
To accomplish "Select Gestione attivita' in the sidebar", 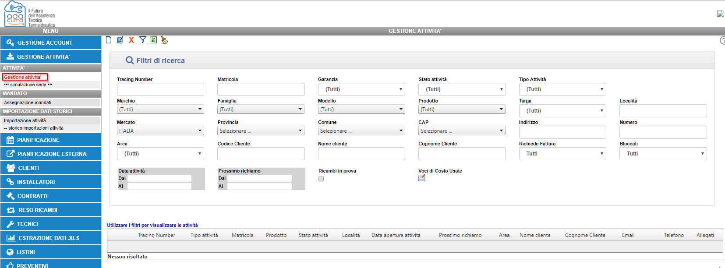I will (x=23, y=77).
